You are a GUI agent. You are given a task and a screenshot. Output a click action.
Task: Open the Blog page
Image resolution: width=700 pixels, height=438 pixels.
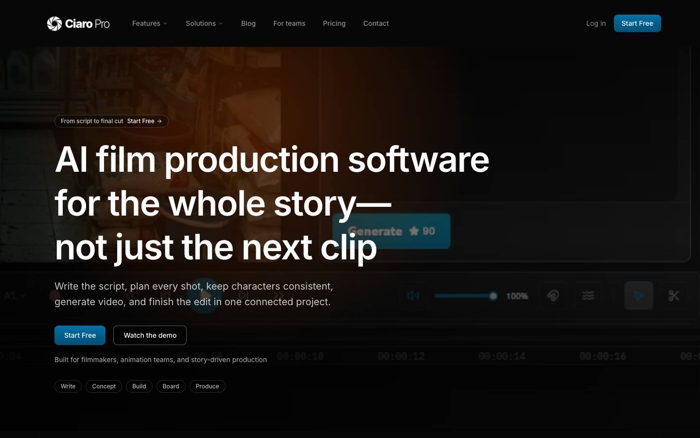click(x=248, y=23)
